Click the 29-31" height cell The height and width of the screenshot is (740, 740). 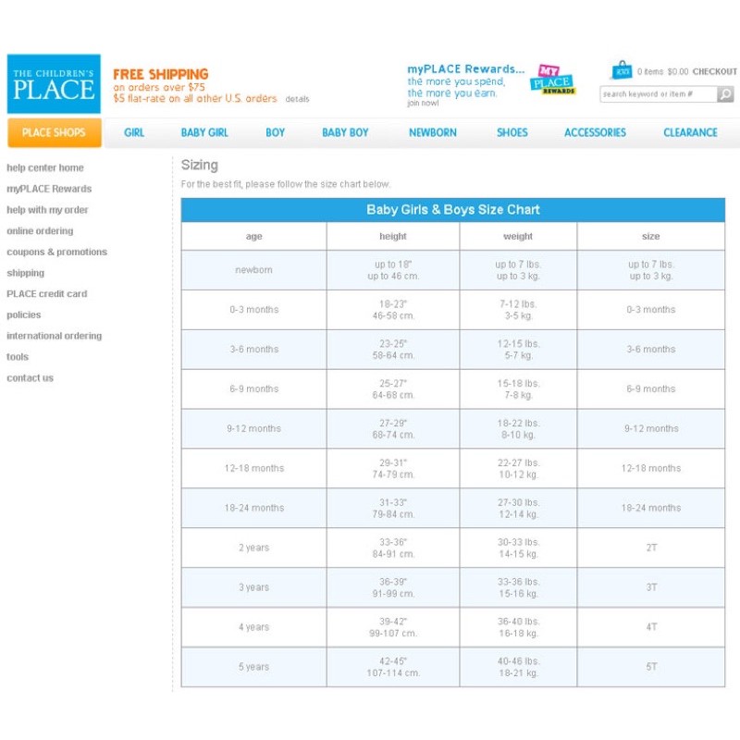tap(392, 468)
